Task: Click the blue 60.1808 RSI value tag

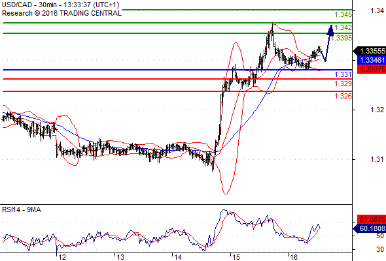Action: coord(370,228)
